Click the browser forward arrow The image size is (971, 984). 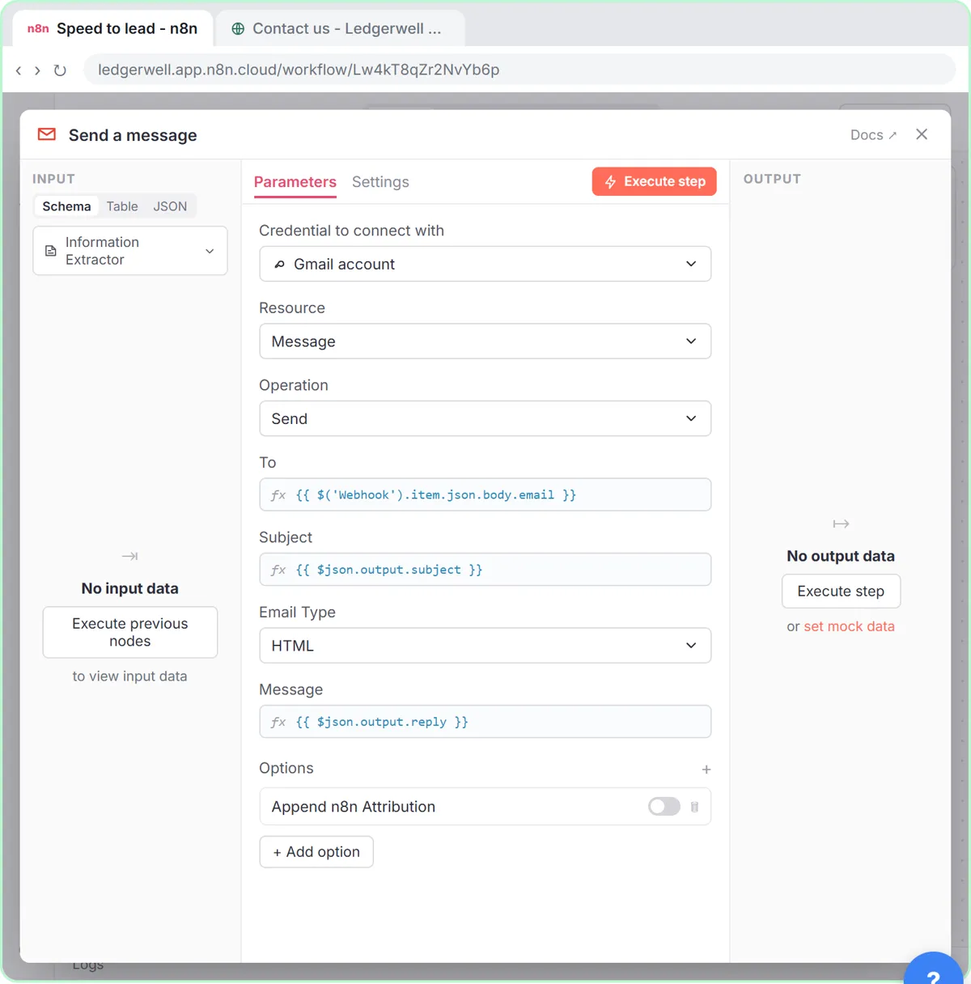point(37,70)
